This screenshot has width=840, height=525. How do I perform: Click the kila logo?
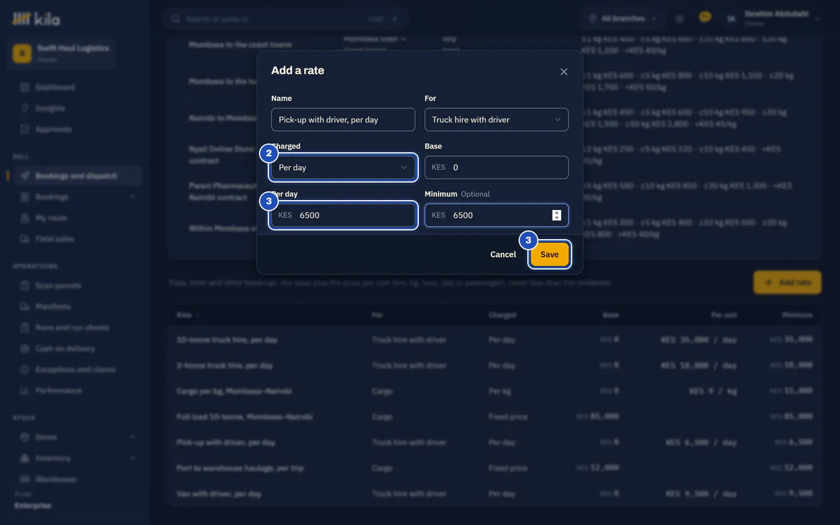tap(36, 19)
